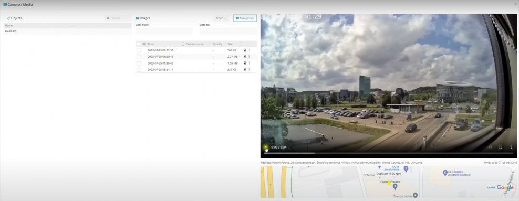Select DualCam in the Objects list
This screenshot has height=201, width=519.
click(68, 31)
